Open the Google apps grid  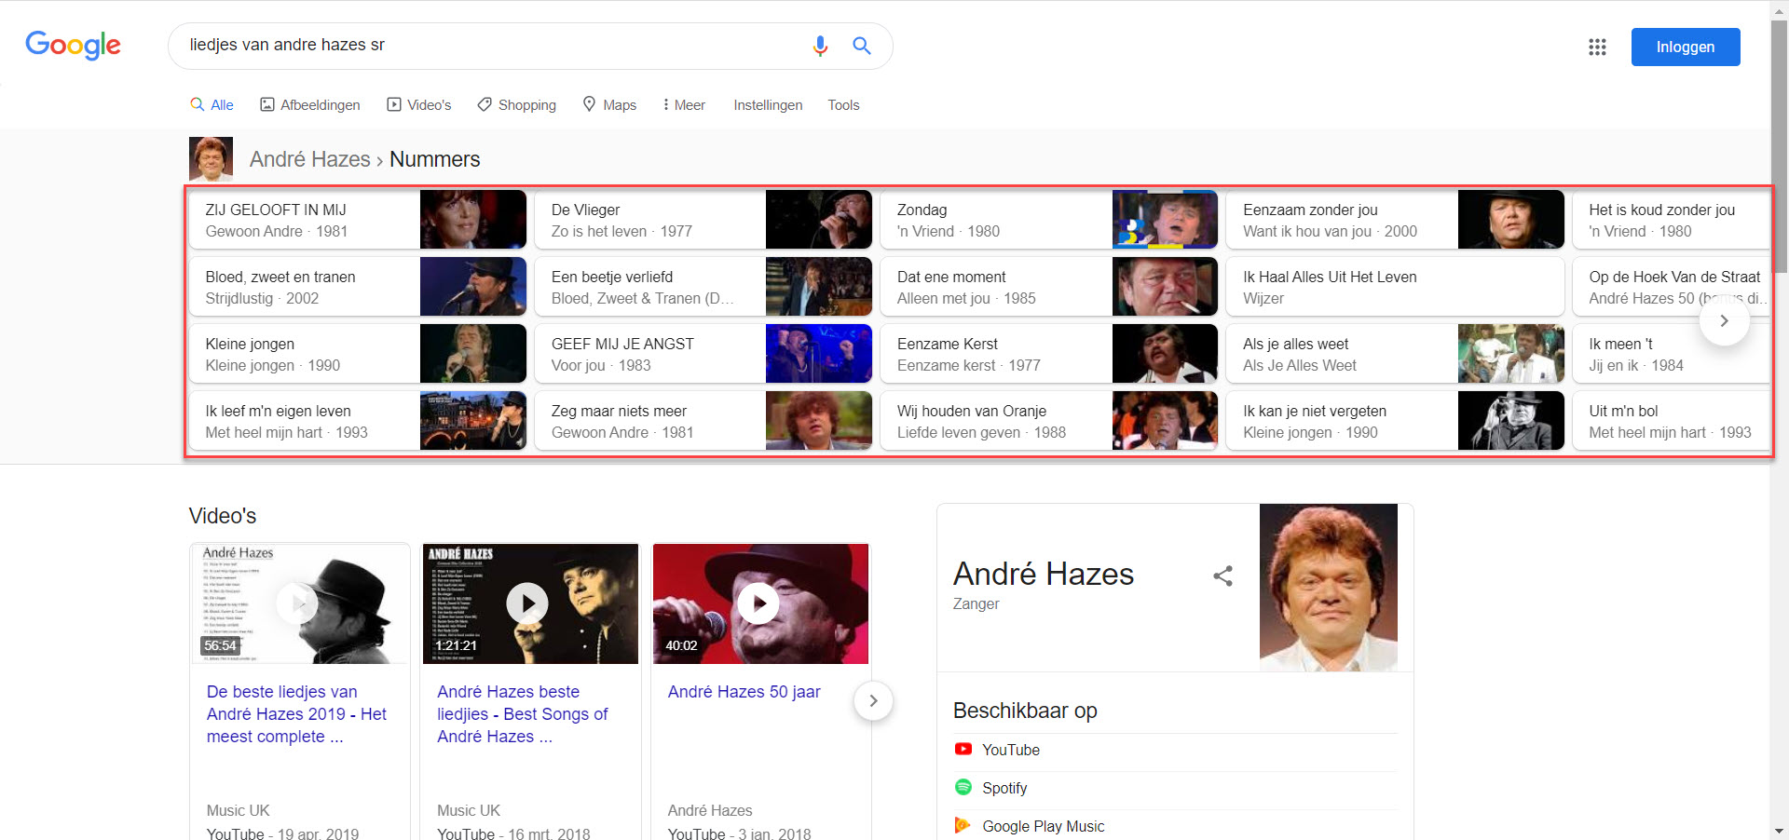click(1597, 47)
